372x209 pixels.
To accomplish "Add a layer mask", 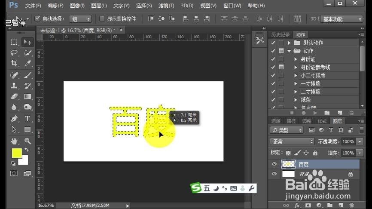I will pyautogui.click(x=308, y=205).
